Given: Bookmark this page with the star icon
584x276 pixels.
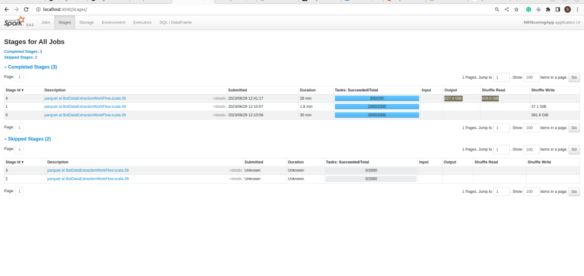Looking at the screenshot, I should (x=517, y=10).
